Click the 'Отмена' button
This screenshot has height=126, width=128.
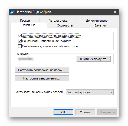tap(85, 112)
